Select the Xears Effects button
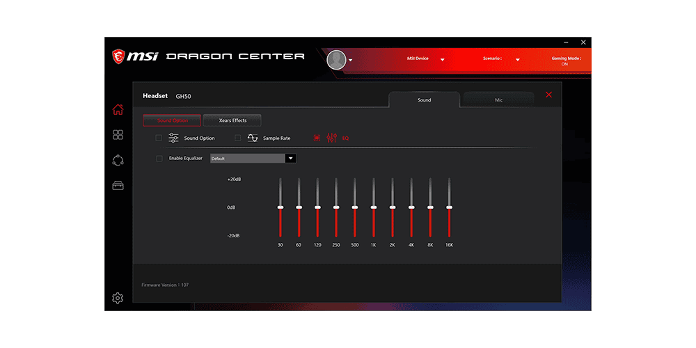The width and height of the screenshot is (696, 348). pyautogui.click(x=232, y=120)
